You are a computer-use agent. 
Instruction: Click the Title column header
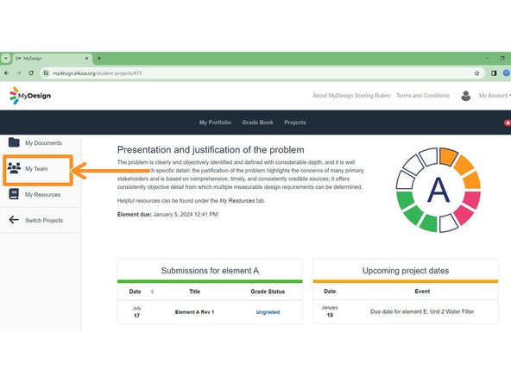[194, 292]
